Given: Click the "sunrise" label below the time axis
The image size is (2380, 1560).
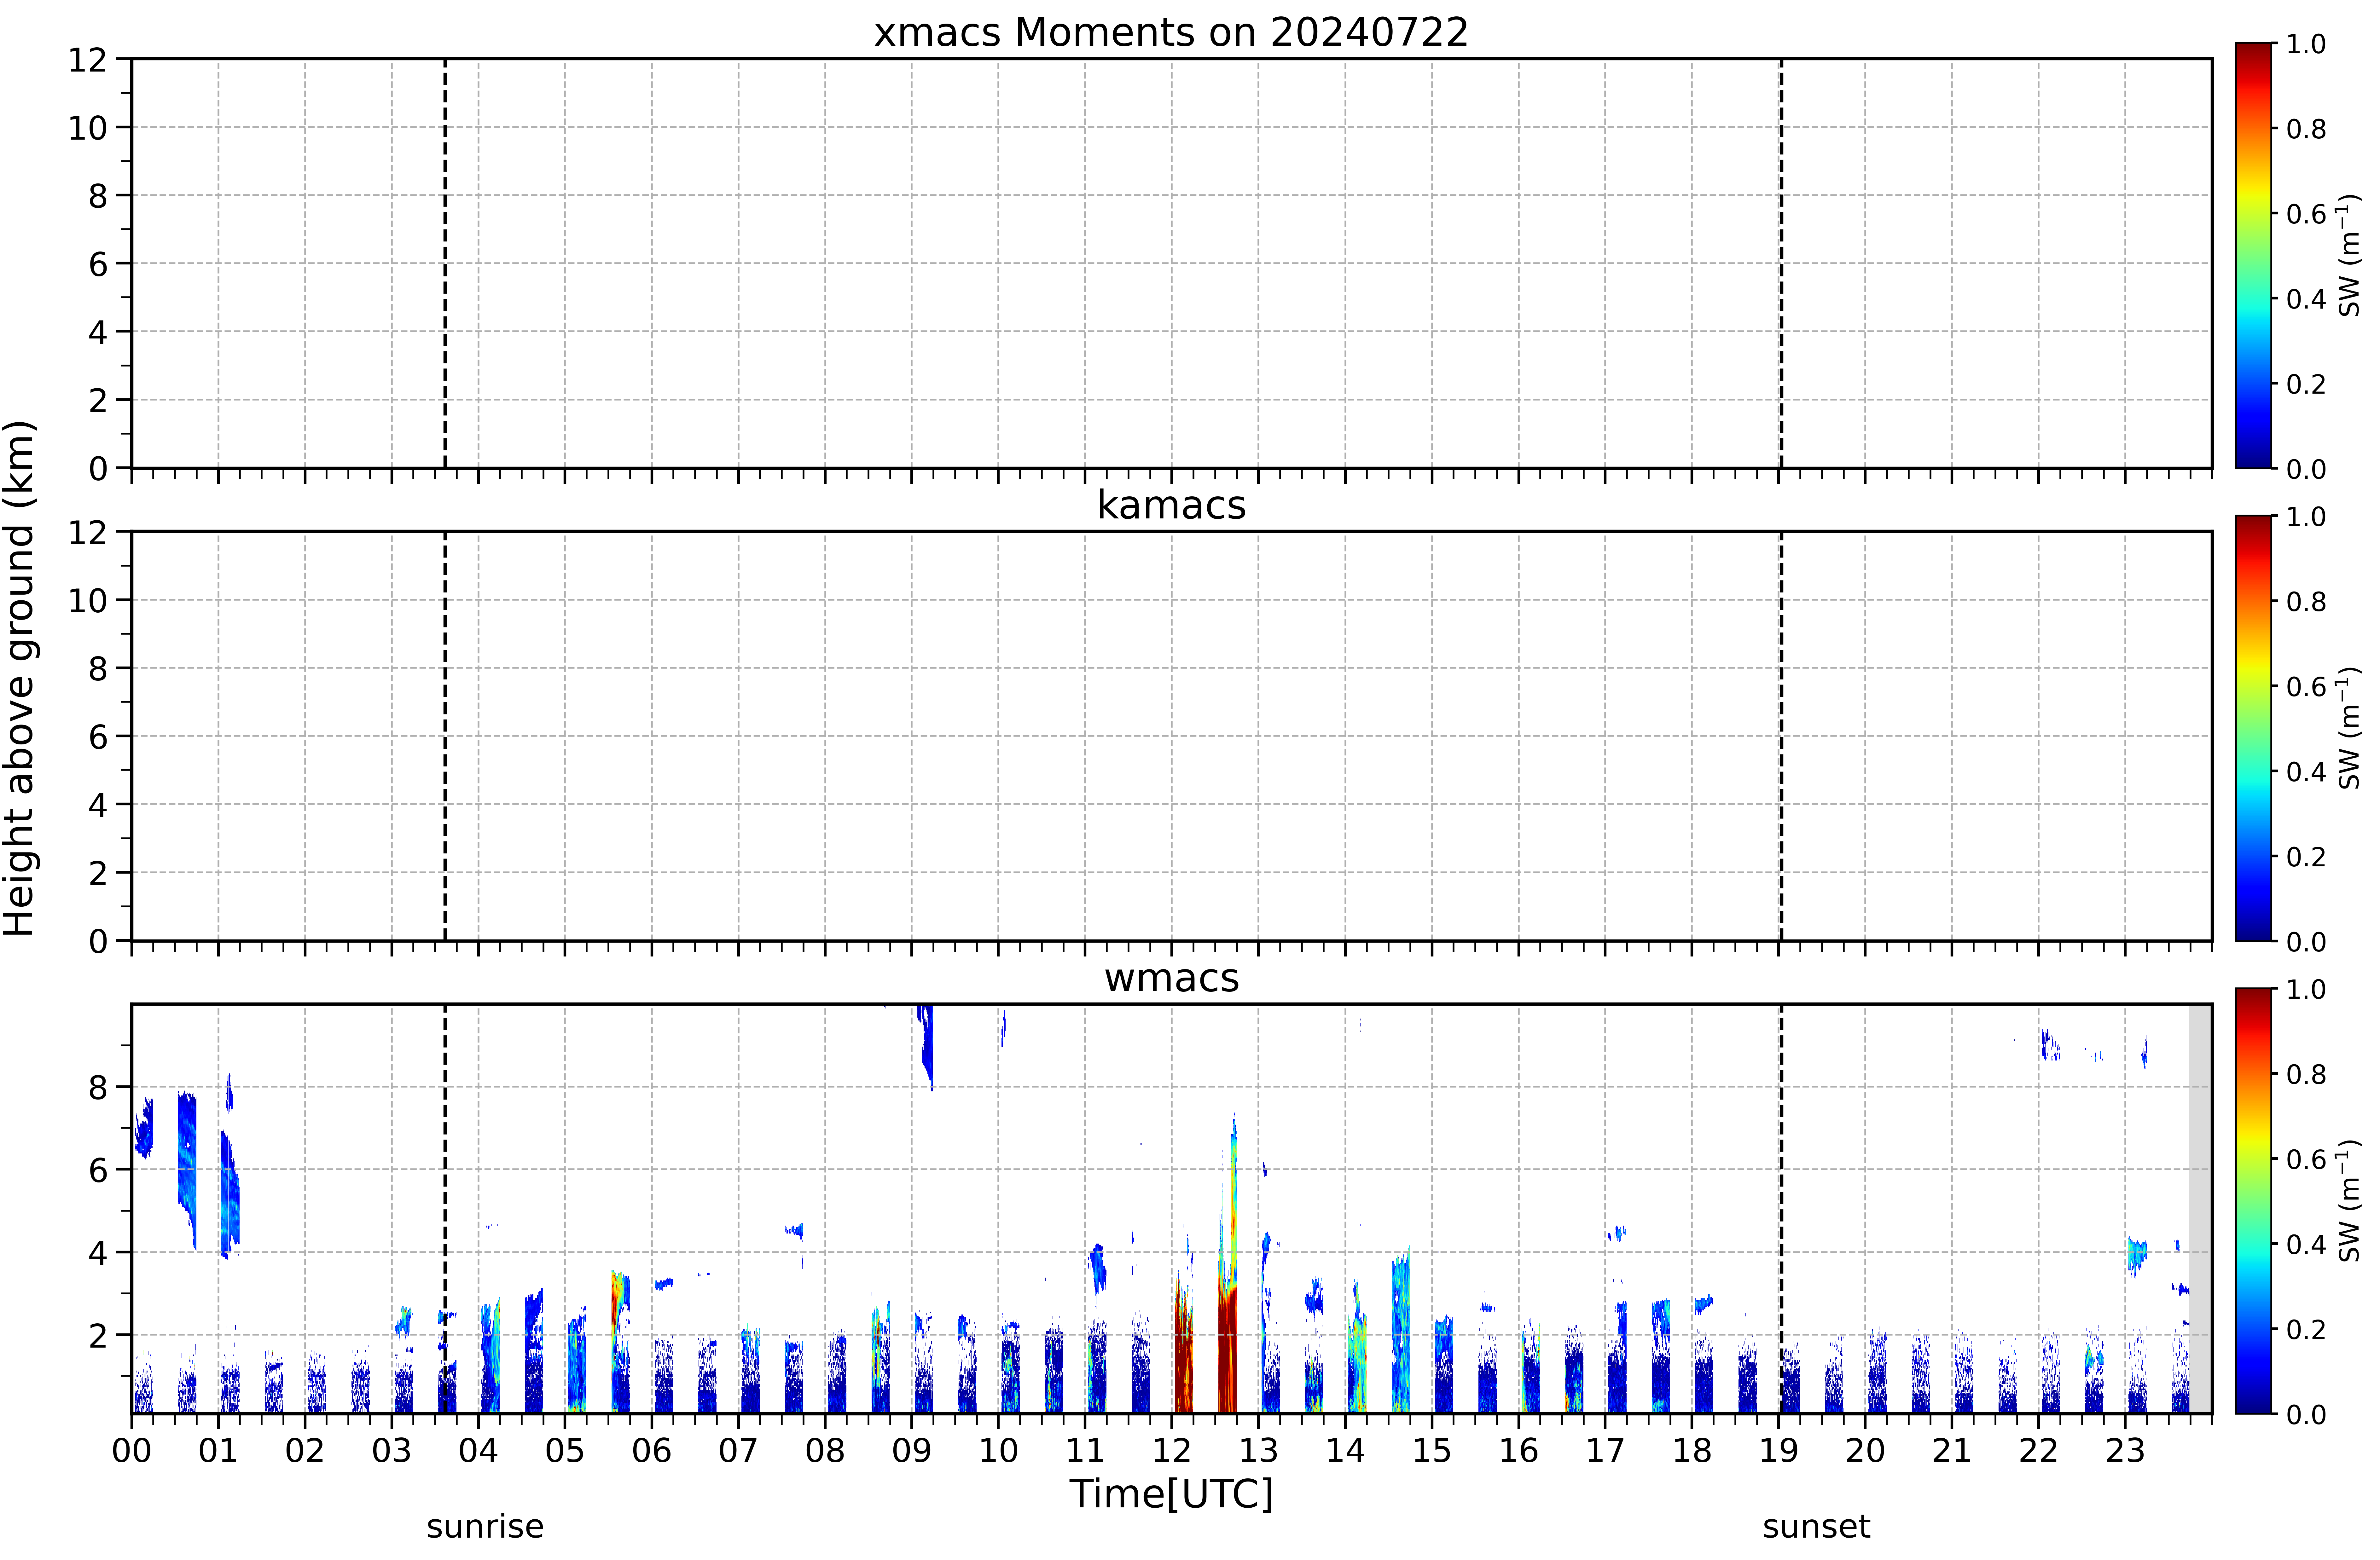Looking at the screenshot, I should (x=485, y=1527).
